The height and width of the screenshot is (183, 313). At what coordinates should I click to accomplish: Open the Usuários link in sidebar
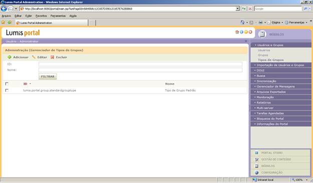264,50
